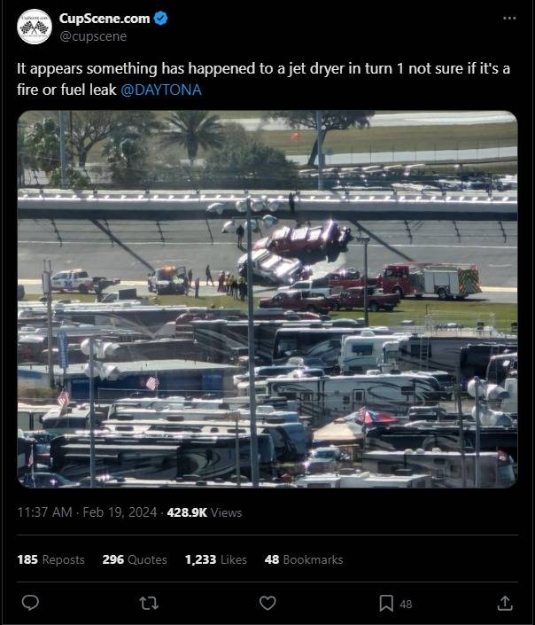Click the bookmark count number 48
535x625 pixels.
click(406, 605)
